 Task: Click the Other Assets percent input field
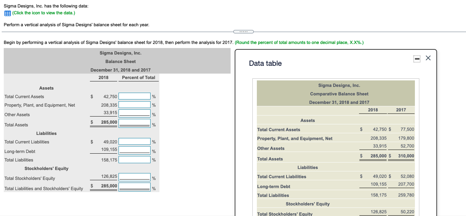pos(134,113)
